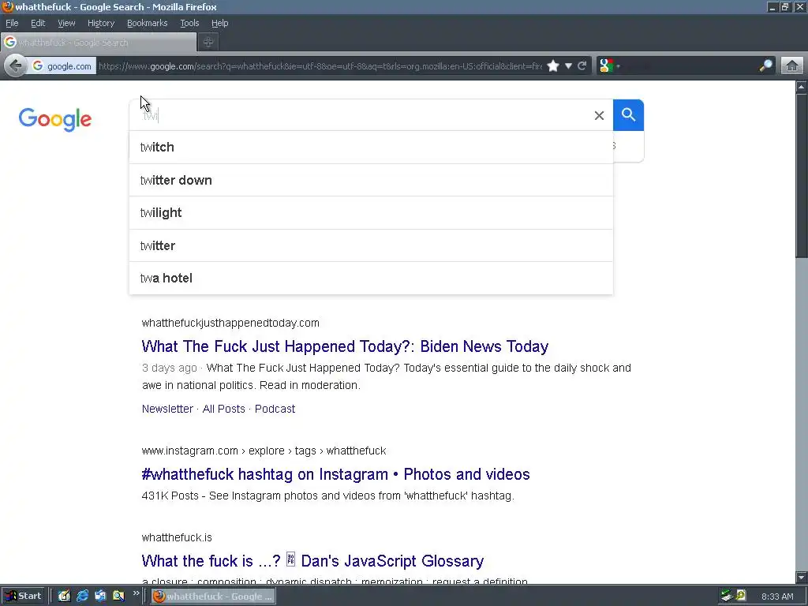
Task: Click the whatthefuckjusthappenedtoday.com URL text
Action: click(x=230, y=323)
